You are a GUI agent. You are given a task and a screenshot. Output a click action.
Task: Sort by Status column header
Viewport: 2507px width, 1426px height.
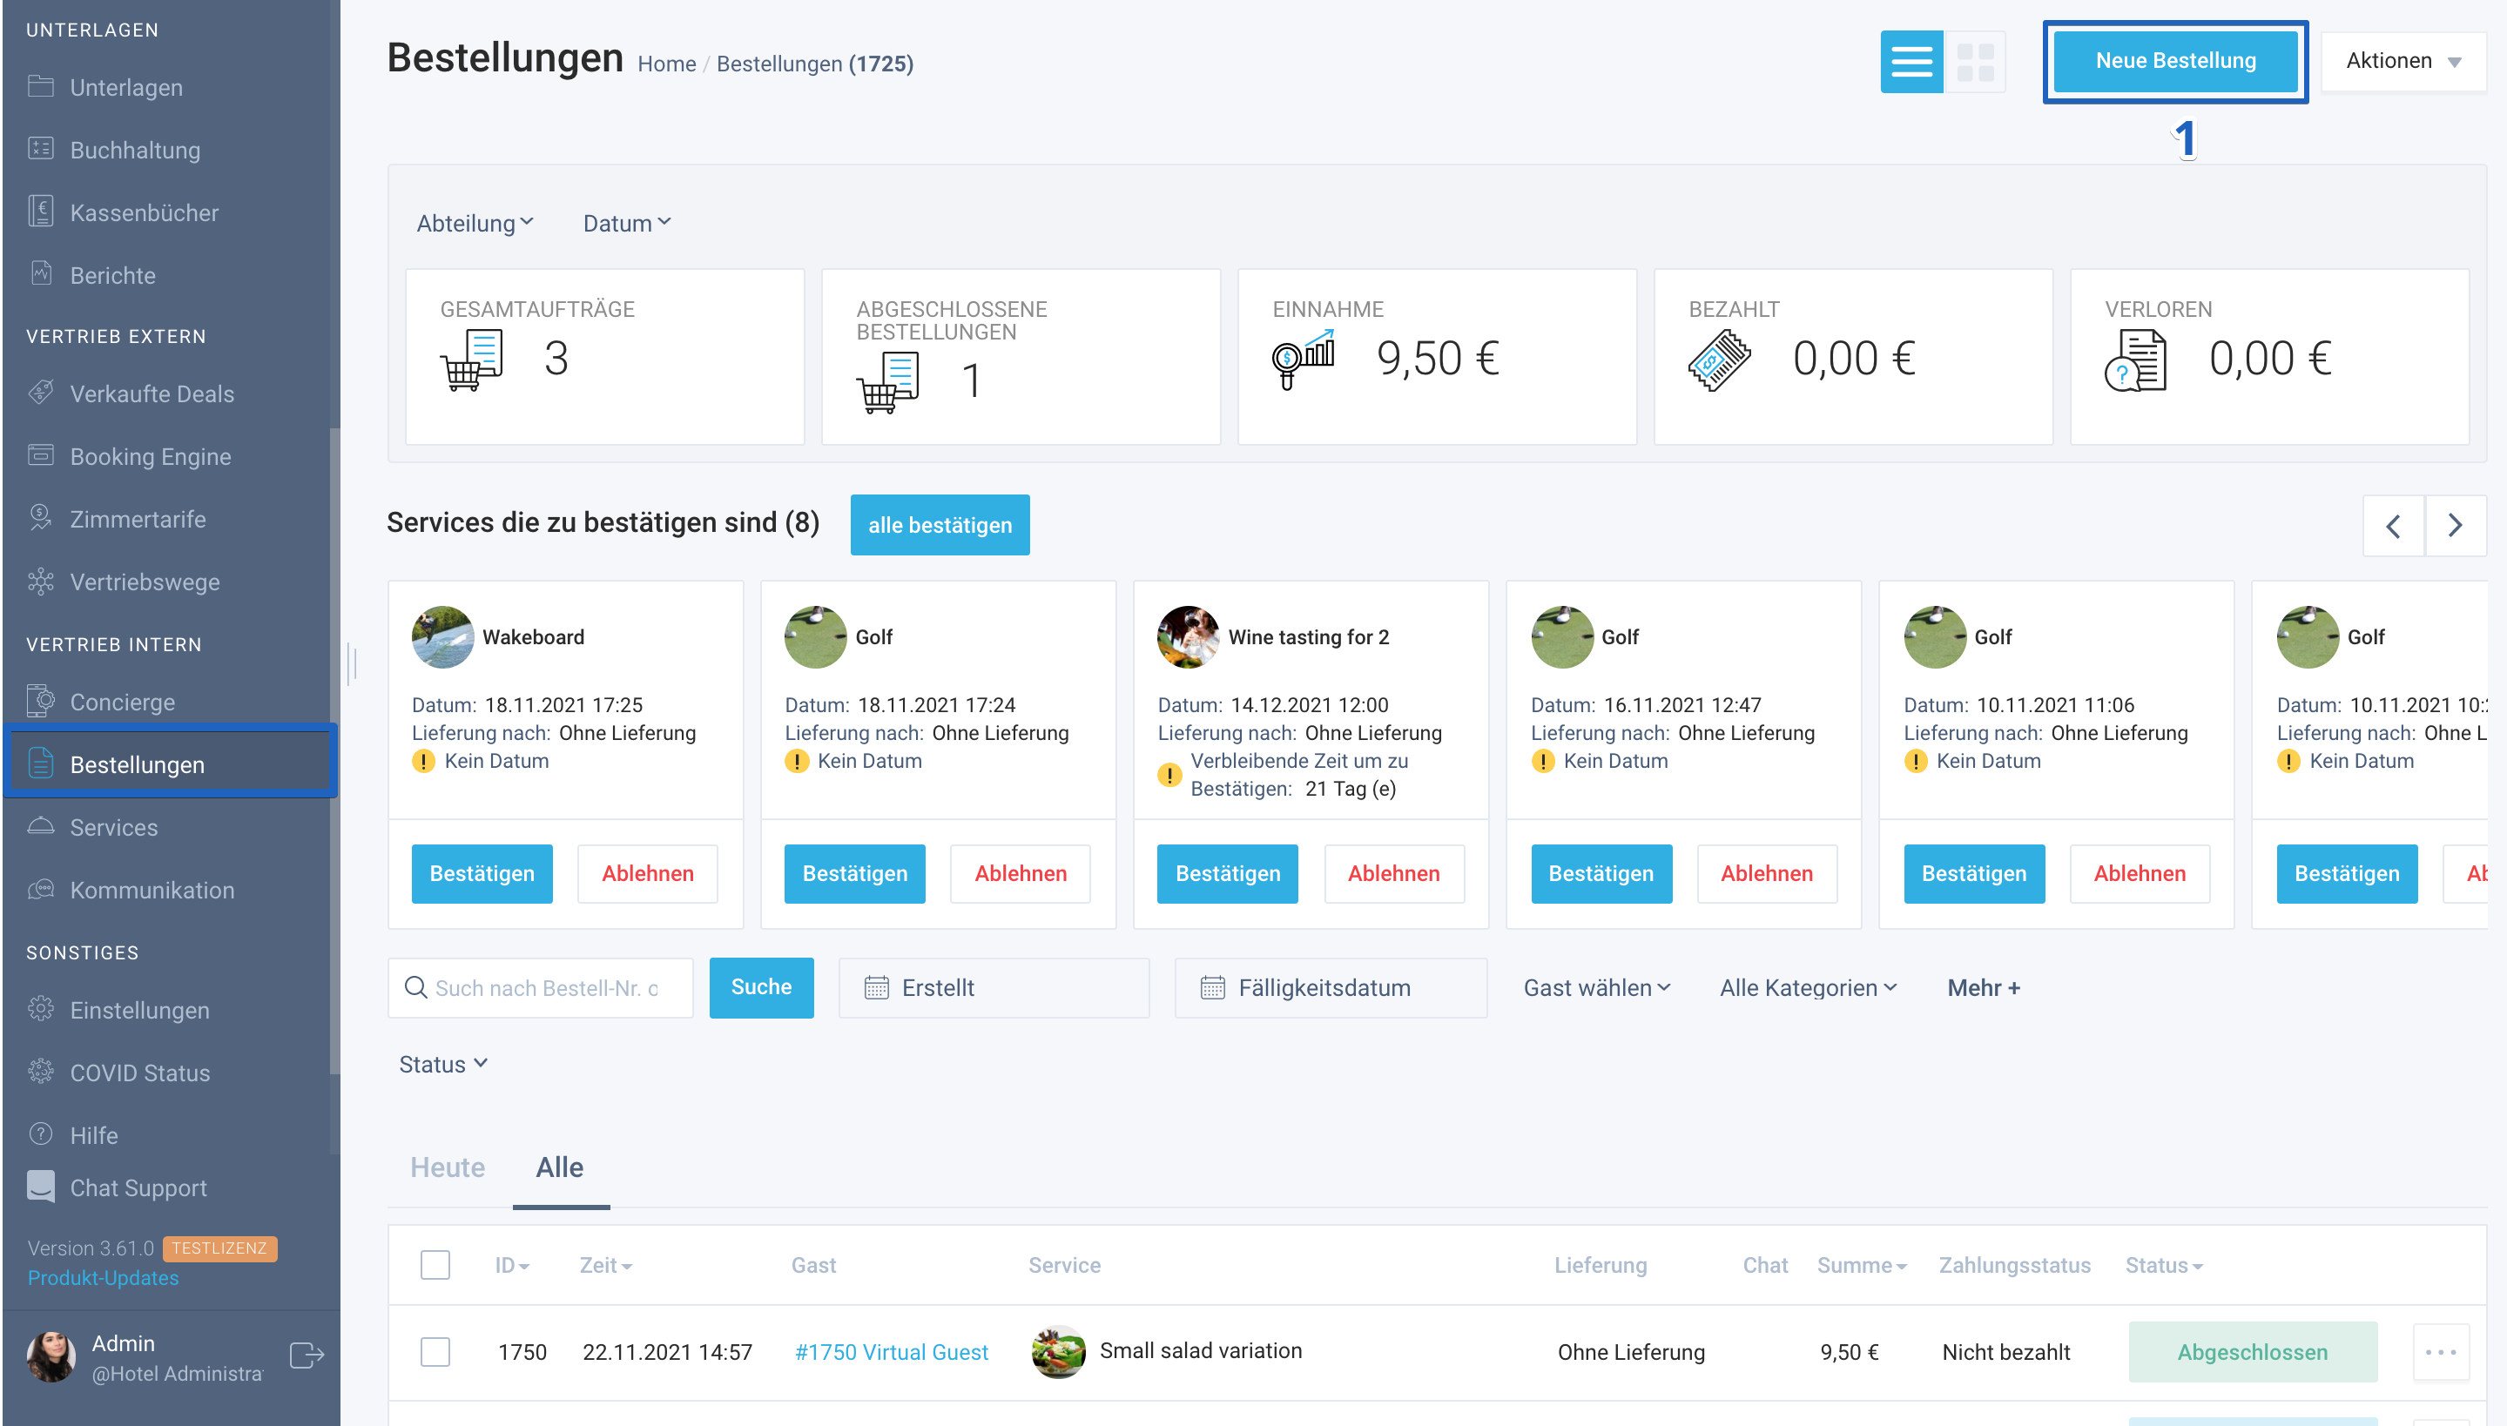[2163, 1266]
